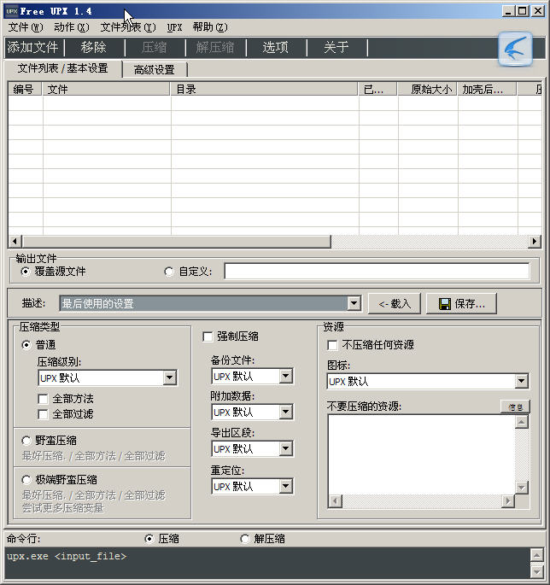The image size is (550, 585).
Task: Click the file list horizontal scrollbar track
Action: 256,242
